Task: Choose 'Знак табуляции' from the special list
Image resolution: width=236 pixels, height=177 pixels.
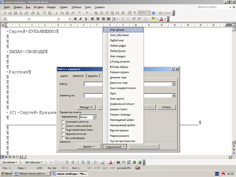Action: (119, 35)
